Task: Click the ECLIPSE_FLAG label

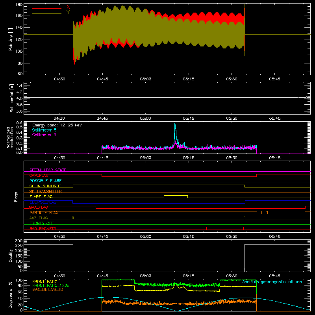Action: [x=43, y=202]
